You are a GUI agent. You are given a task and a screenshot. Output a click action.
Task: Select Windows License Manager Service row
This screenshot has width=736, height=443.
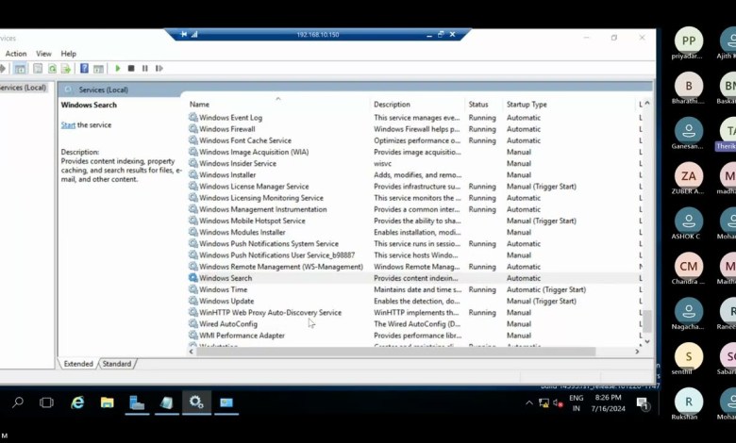pyautogui.click(x=413, y=186)
